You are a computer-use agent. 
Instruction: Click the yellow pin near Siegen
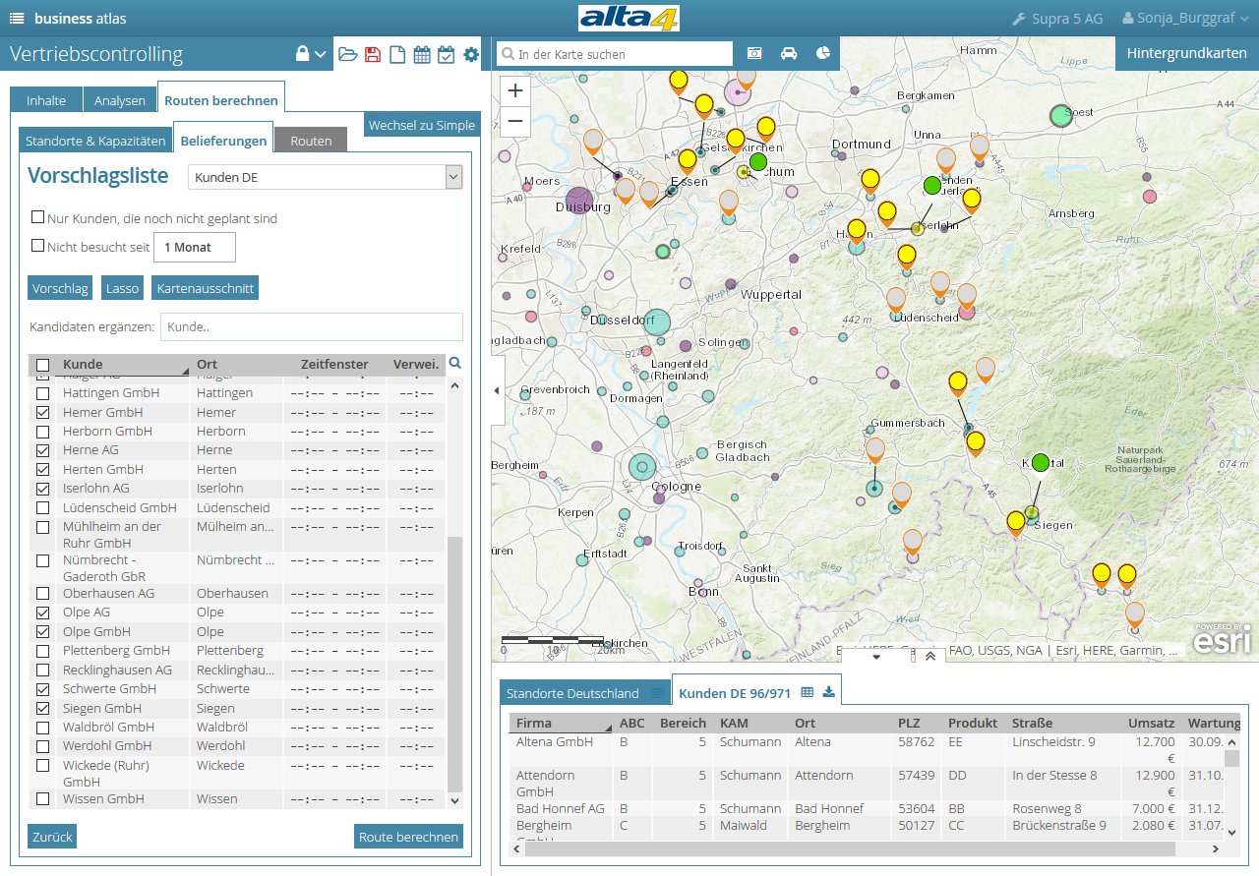1016,522
